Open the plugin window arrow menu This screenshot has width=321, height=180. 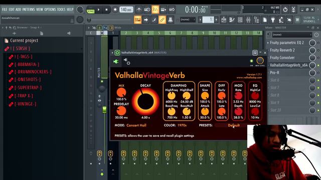112,53
